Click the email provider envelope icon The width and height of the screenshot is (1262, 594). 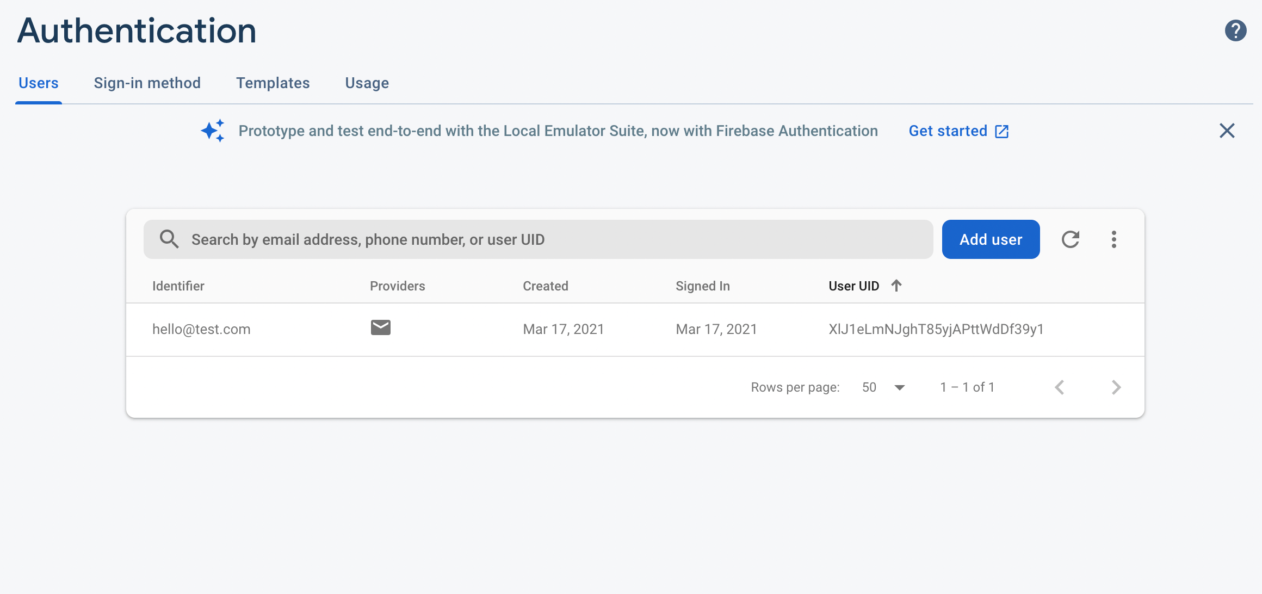point(381,327)
